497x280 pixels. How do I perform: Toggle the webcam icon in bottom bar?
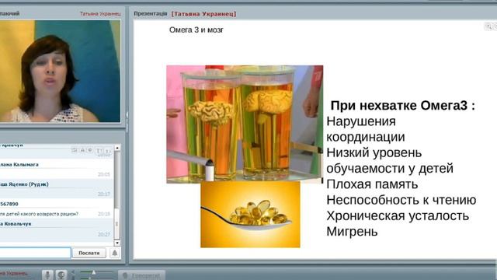[x=61, y=275]
